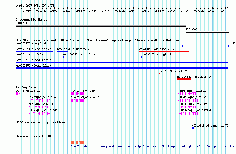Image resolution: width=236 pixels, height=154 pixels.
Task: Click the Disease Genes (OMIM) track title
Action: (34, 136)
